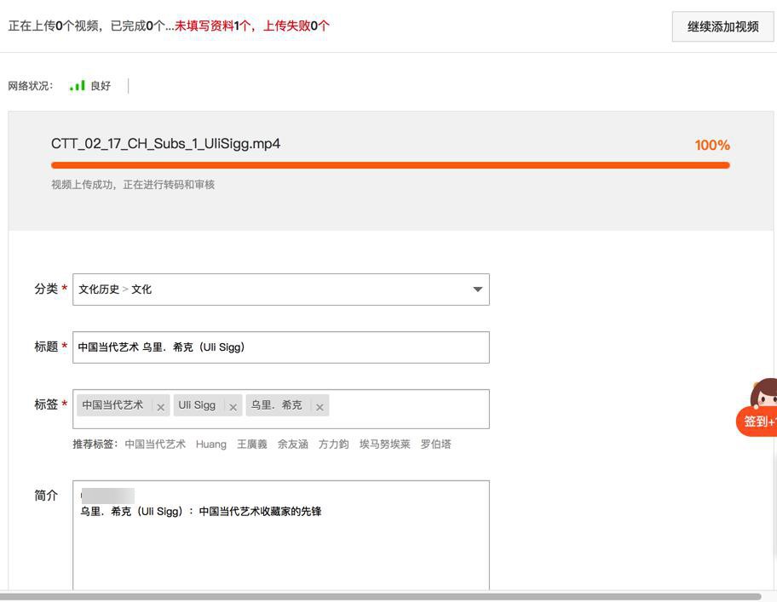Click the dropdown arrow in 分类 field
The image size is (777, 602).
point(477,290)
